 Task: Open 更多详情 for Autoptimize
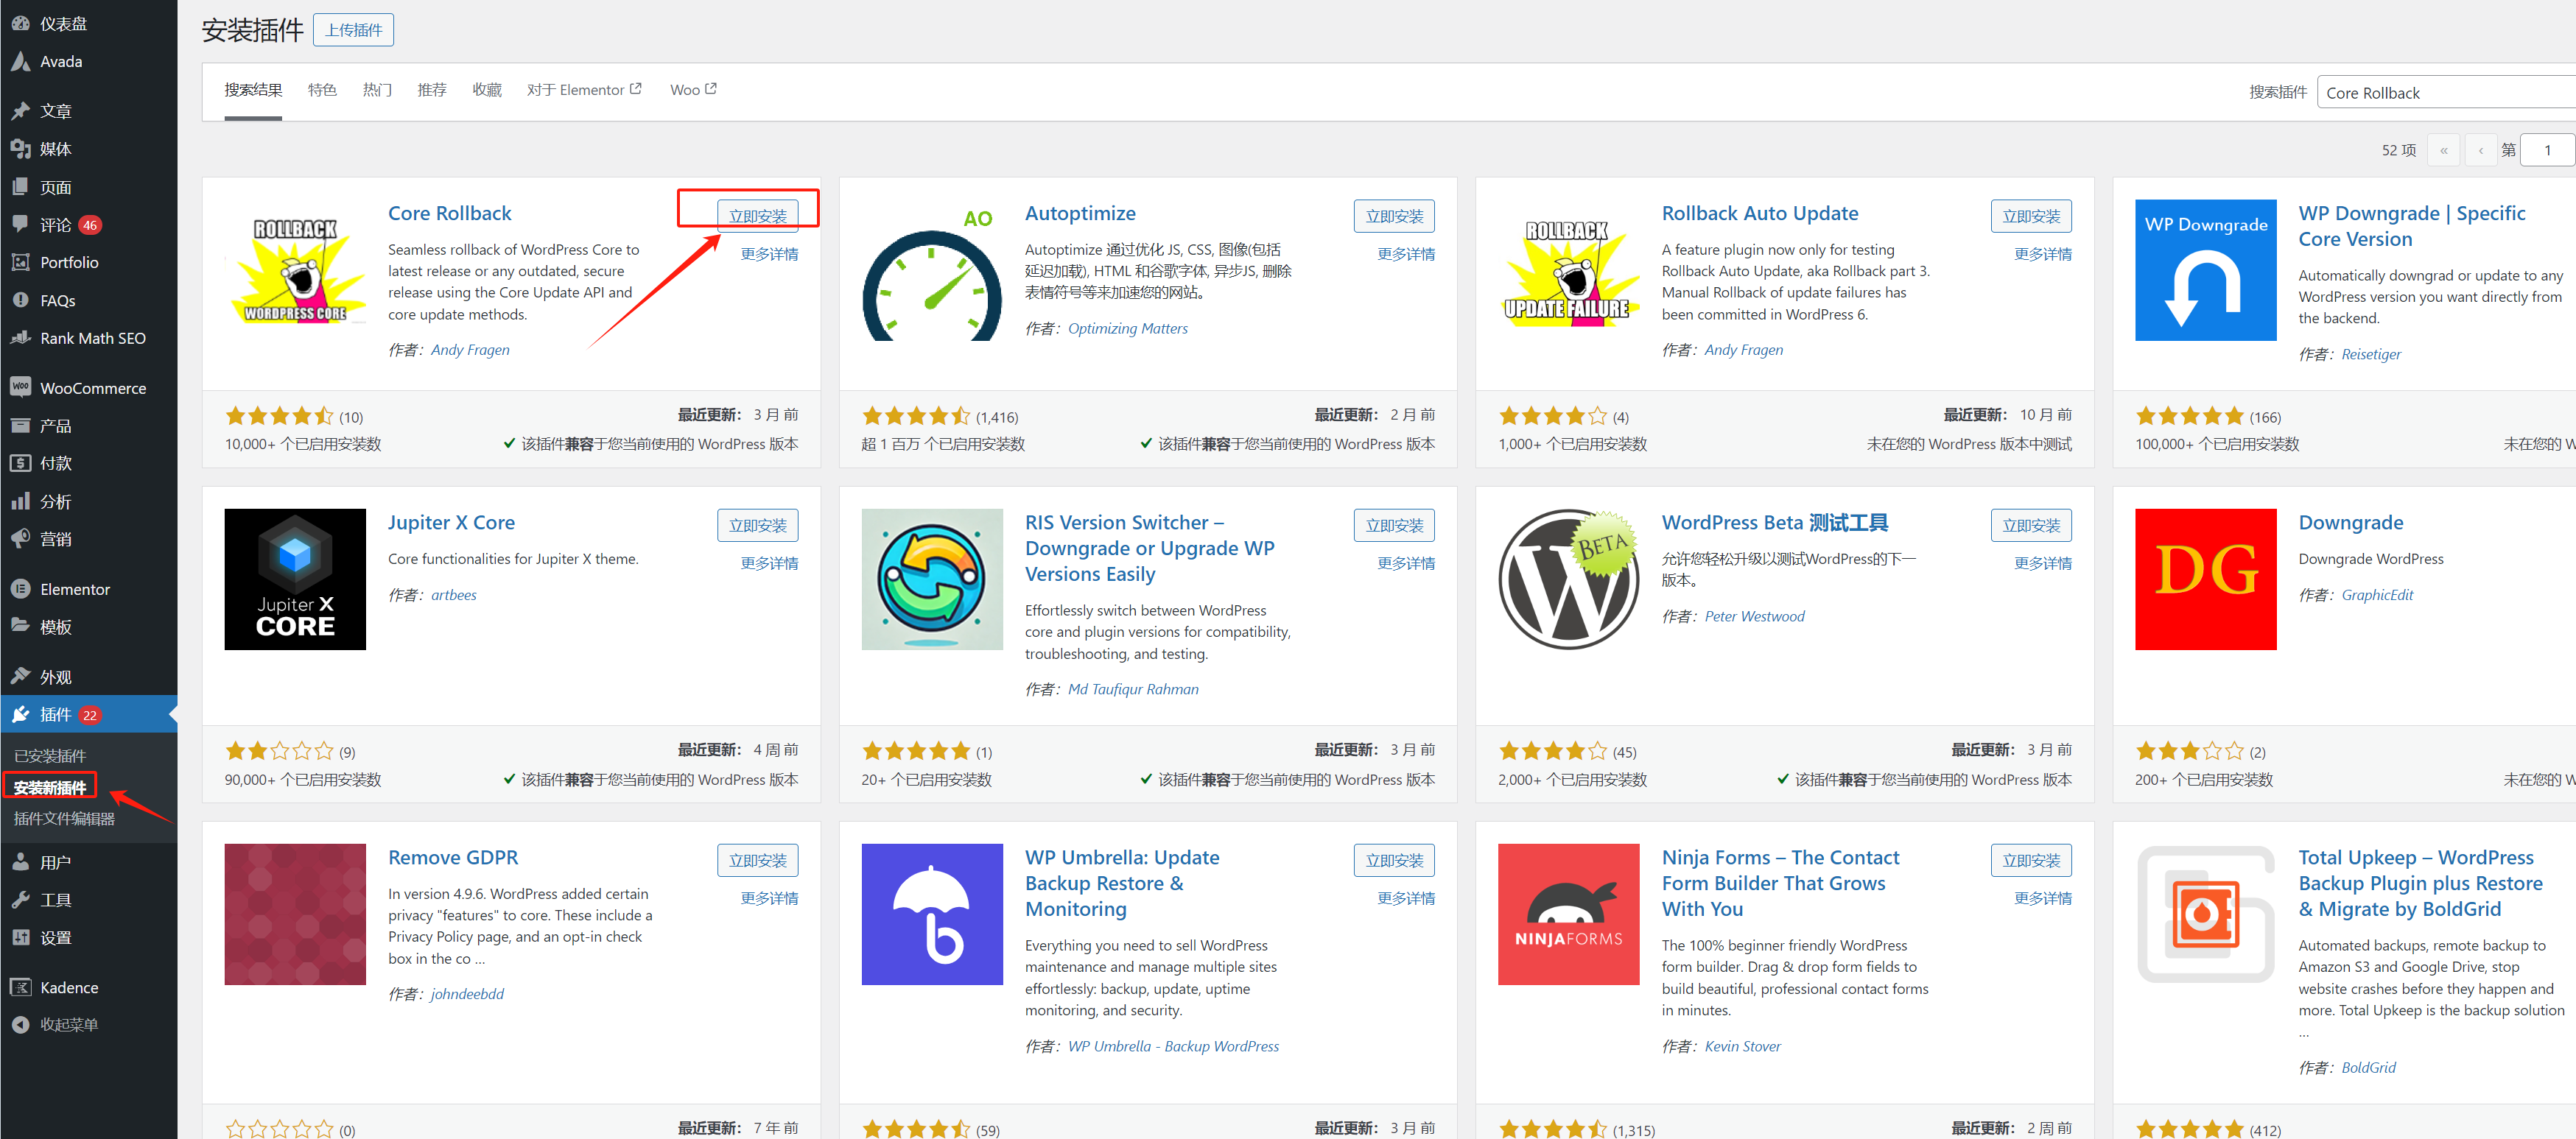1405,254
